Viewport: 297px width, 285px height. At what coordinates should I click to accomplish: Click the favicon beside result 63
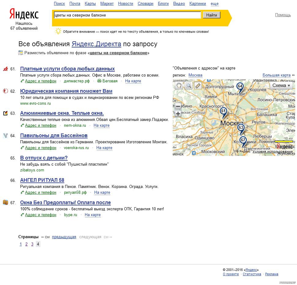tap(6, 113)
